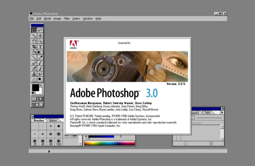This screenshot has width=255, height=166.
Task: Select the Pencil tool
Action: pyautogui.click(x=40, y=63)
